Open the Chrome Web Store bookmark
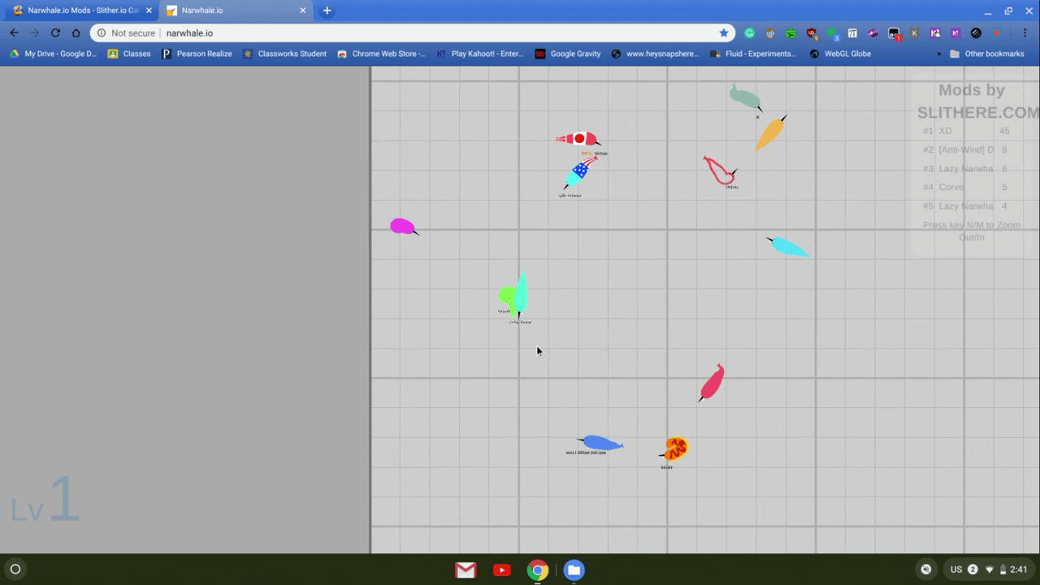The height and width of the screenshot is (585, 1040). click(x=381, y=54)
